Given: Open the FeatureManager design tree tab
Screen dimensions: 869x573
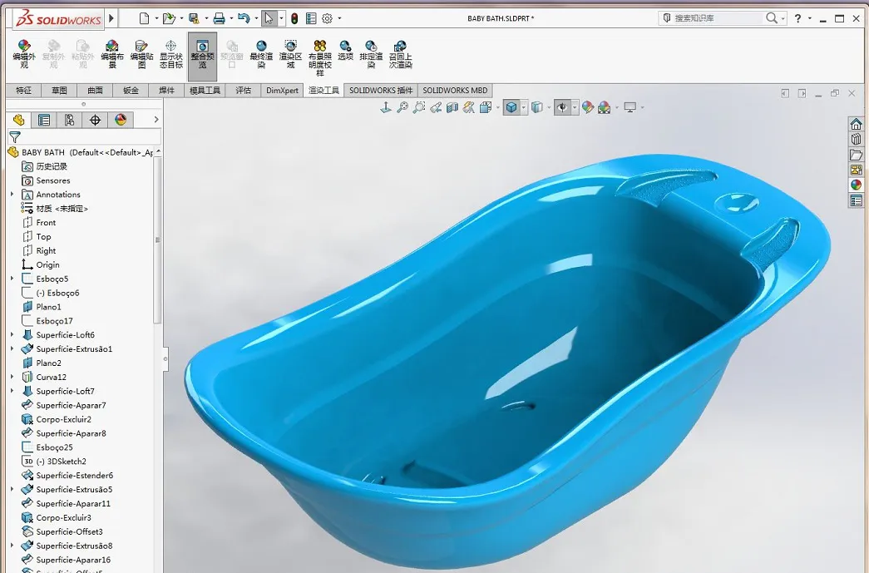Looking at the screenshot, I should pos(19,120).
